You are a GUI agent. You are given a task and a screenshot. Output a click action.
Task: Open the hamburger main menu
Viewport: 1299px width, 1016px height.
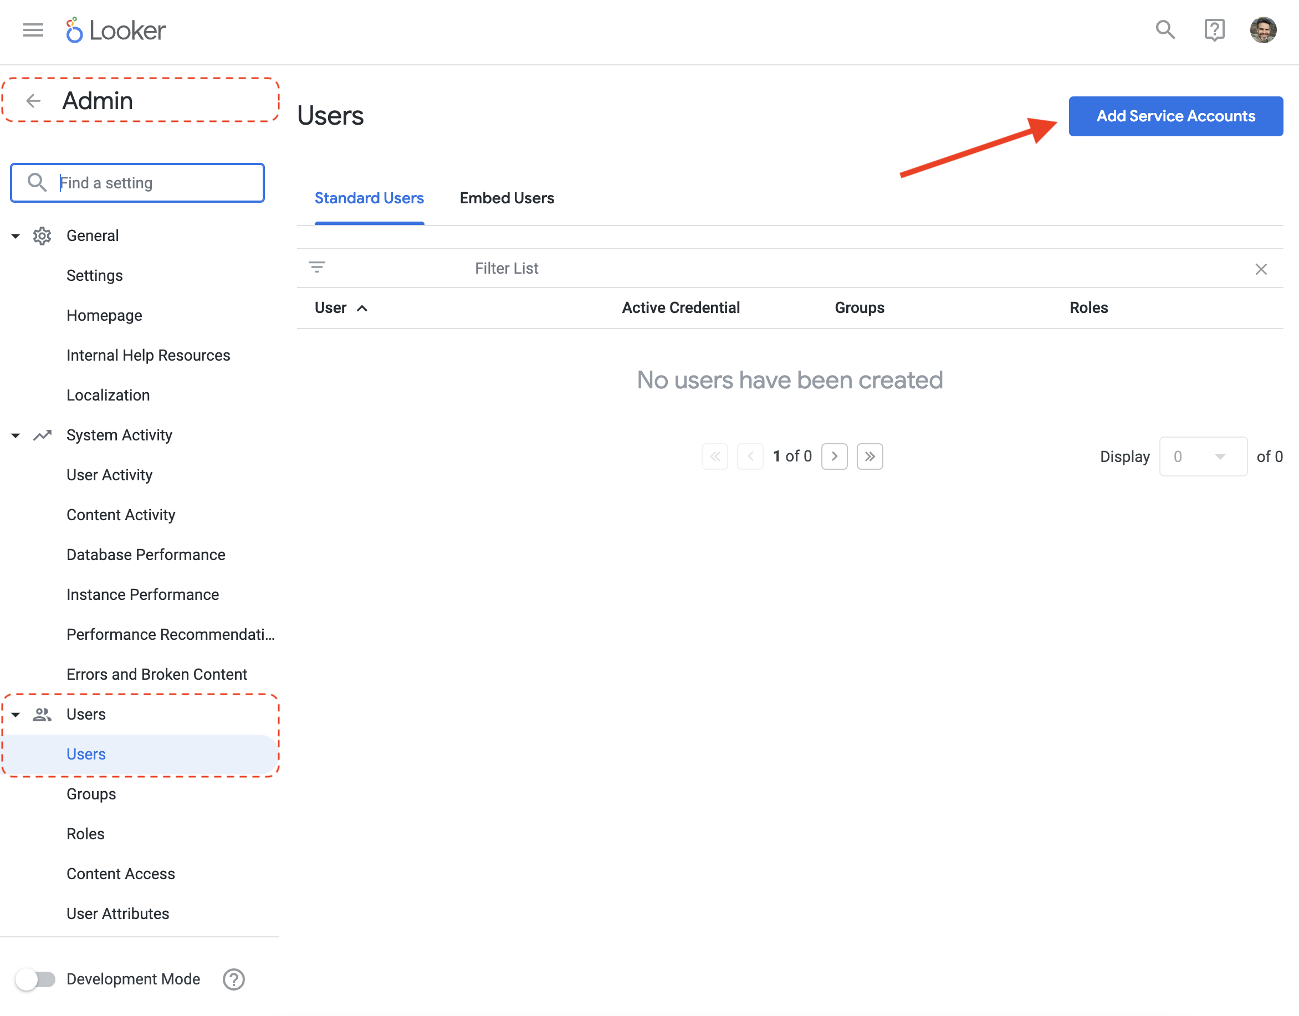click(x=33, y=30)
